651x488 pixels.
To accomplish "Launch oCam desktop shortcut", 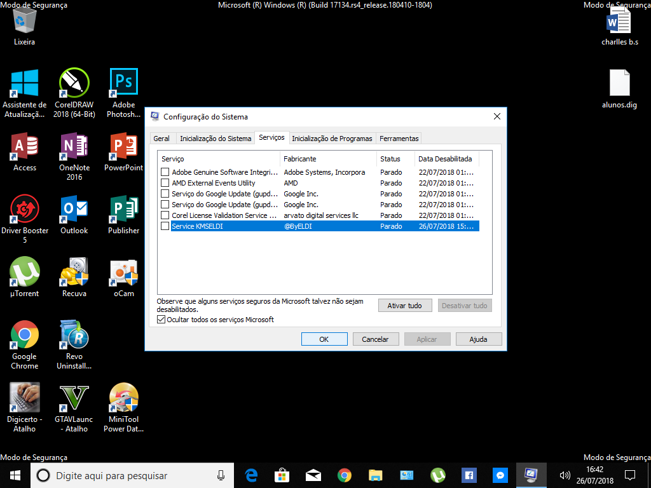I will (x=124, y=277).
